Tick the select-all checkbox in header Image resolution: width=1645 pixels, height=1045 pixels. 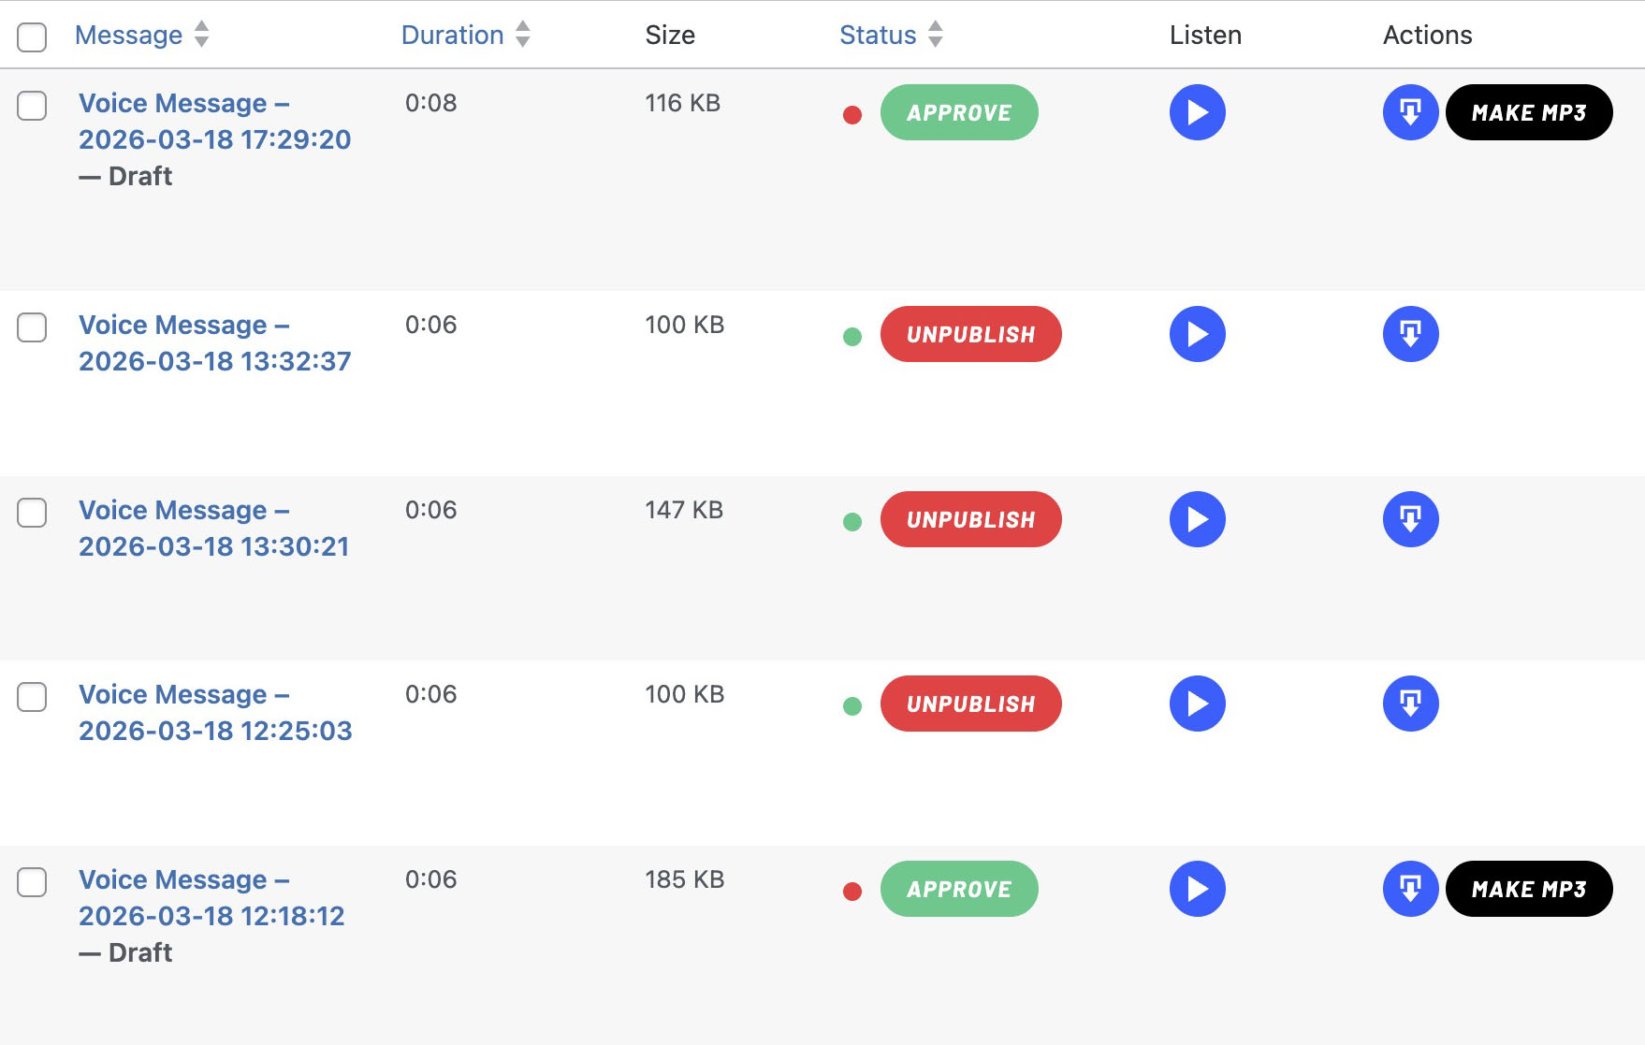point(32,36)
